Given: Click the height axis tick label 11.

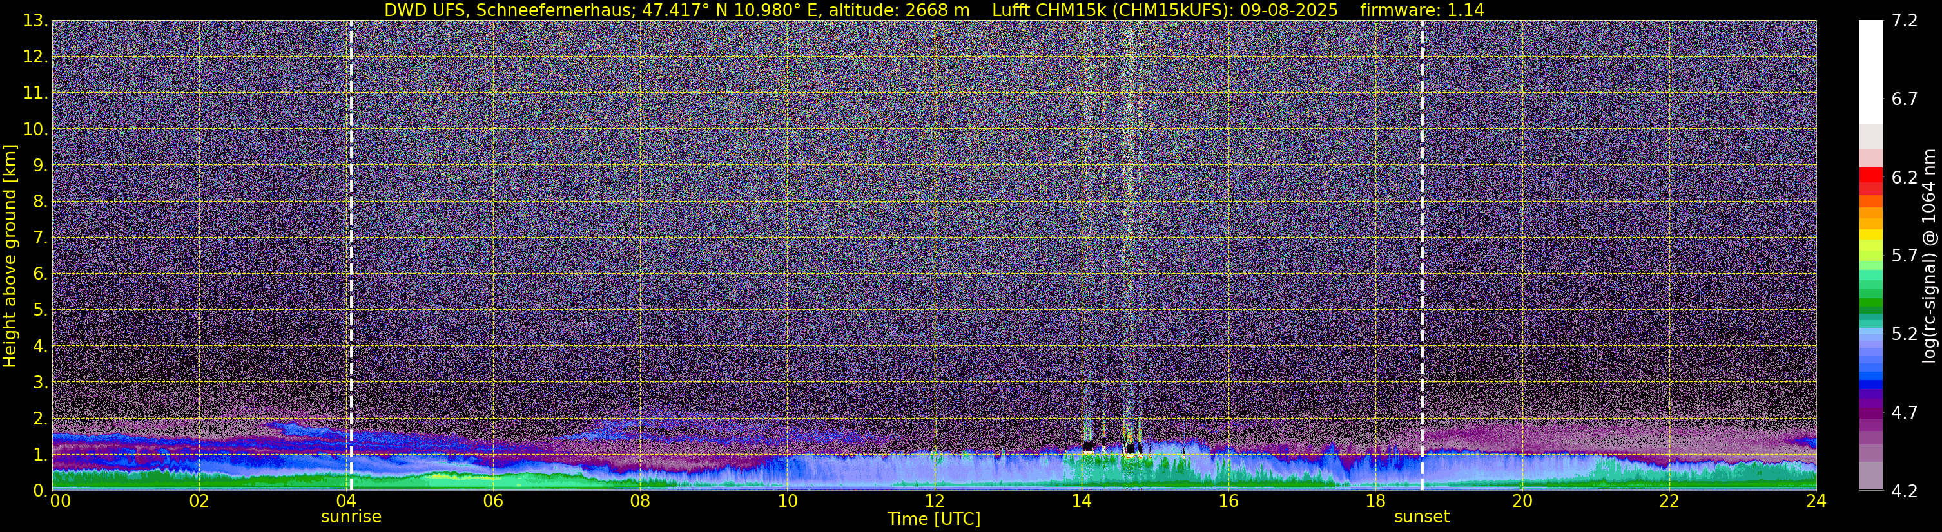Looking at the screenshot, I should pos(35,93).
